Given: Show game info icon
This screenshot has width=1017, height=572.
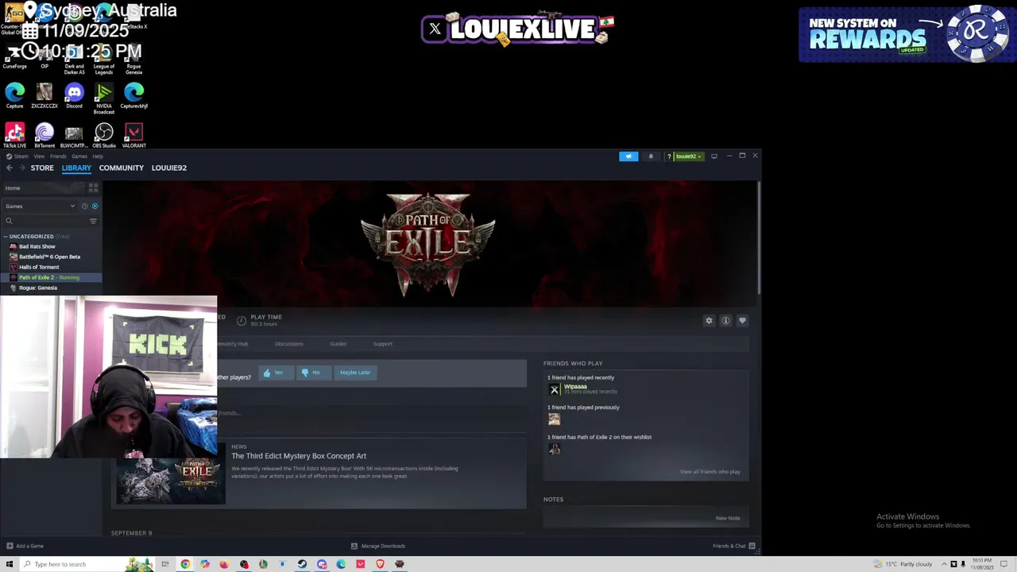Looking at the screenshot, I should click(725, 320).
